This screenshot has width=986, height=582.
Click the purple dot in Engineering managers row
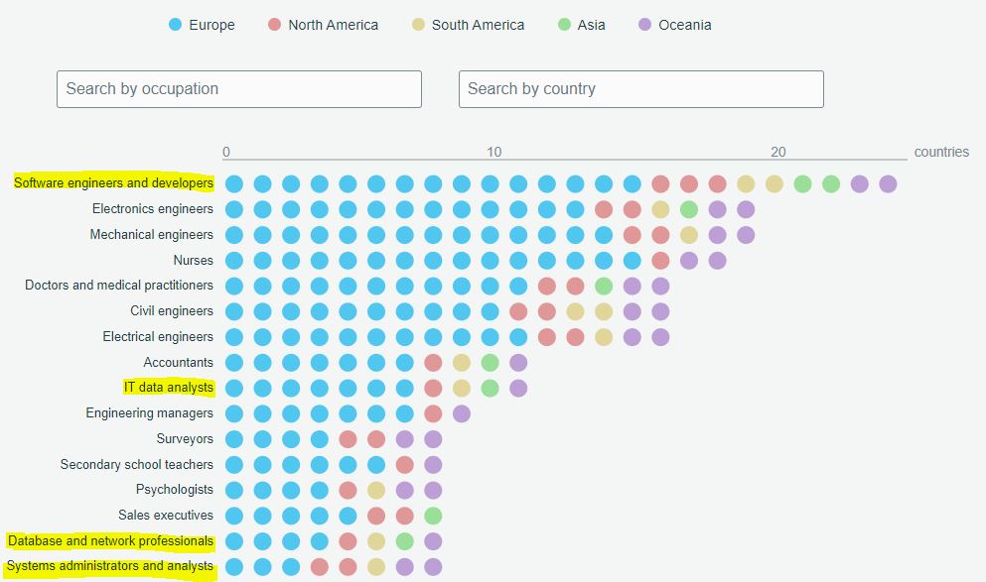coord(462,413)
